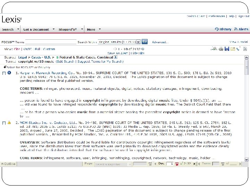The image size is (250, 188).
Task: Click the yellow envelope Email icon
Action: coord(233,49)
